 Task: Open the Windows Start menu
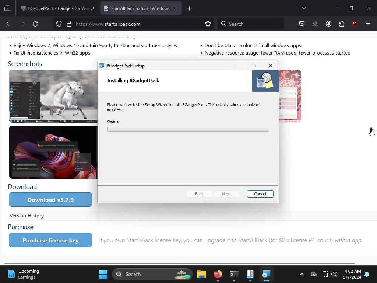(x=103, y=274)
